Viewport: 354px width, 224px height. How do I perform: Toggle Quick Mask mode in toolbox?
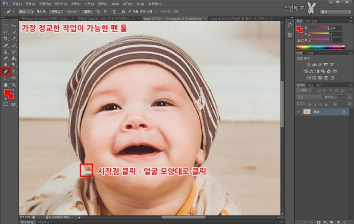coord(6,104)
